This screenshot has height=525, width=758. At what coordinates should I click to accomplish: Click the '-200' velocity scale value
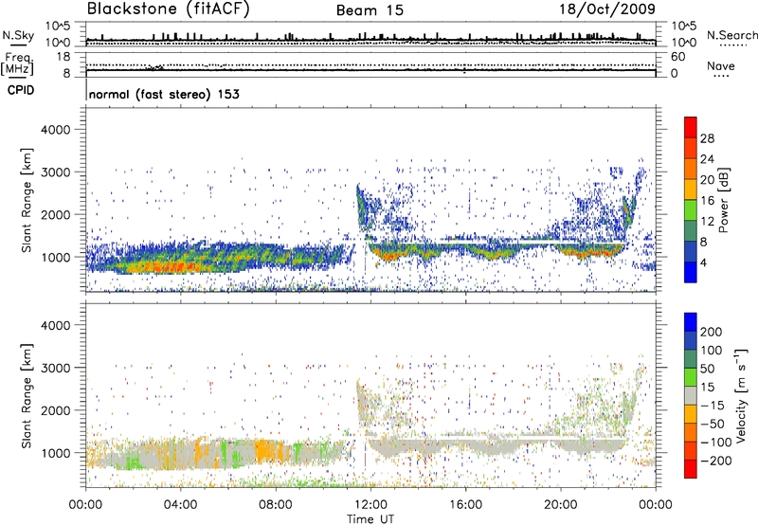click(716, 461)
